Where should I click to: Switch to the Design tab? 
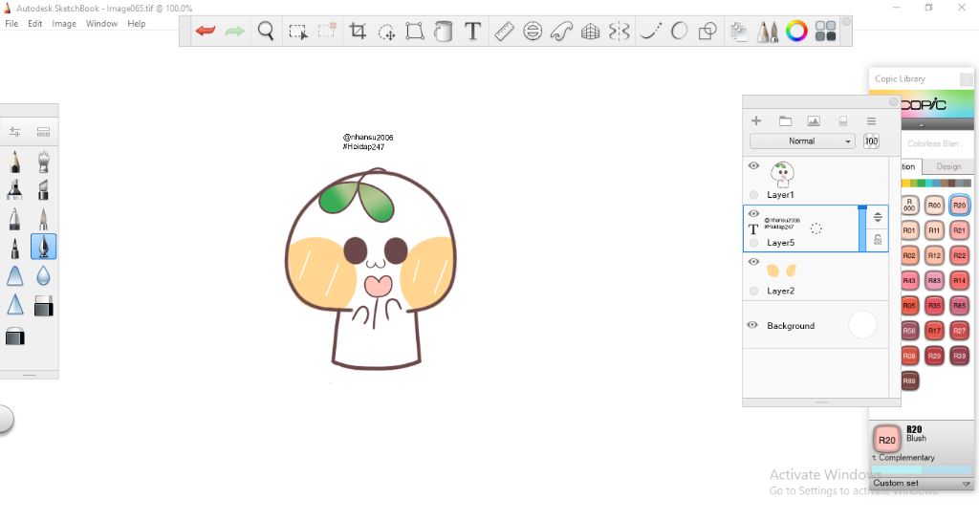[948, 166]
